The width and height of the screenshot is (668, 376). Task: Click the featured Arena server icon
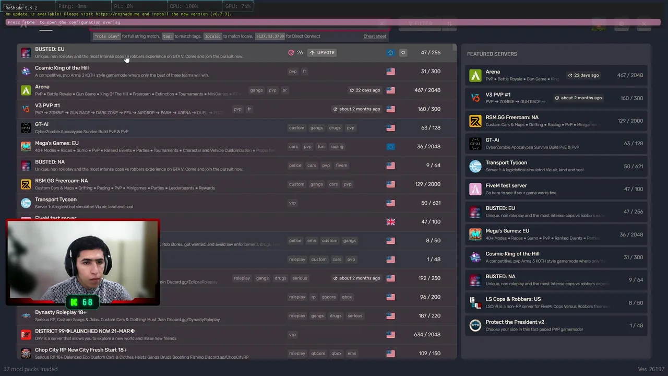click(475, 75)
